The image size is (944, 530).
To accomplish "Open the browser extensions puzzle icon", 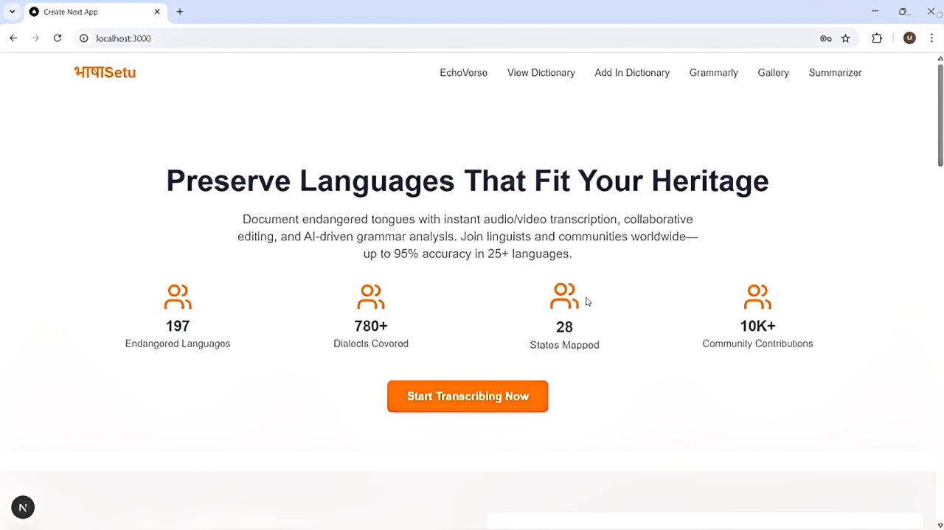I will click(x=877, y=38).
